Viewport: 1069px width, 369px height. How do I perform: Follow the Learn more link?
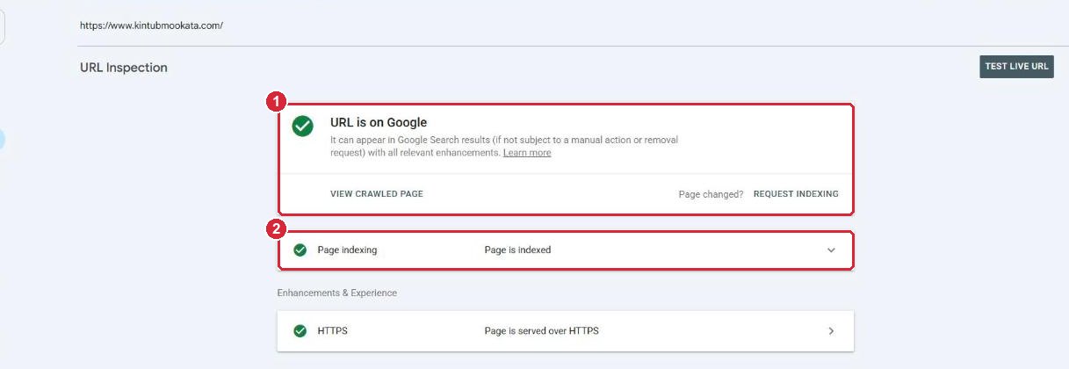527,153
